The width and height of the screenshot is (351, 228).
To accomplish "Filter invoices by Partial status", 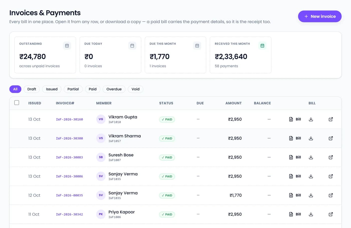I will click(73, 89).
